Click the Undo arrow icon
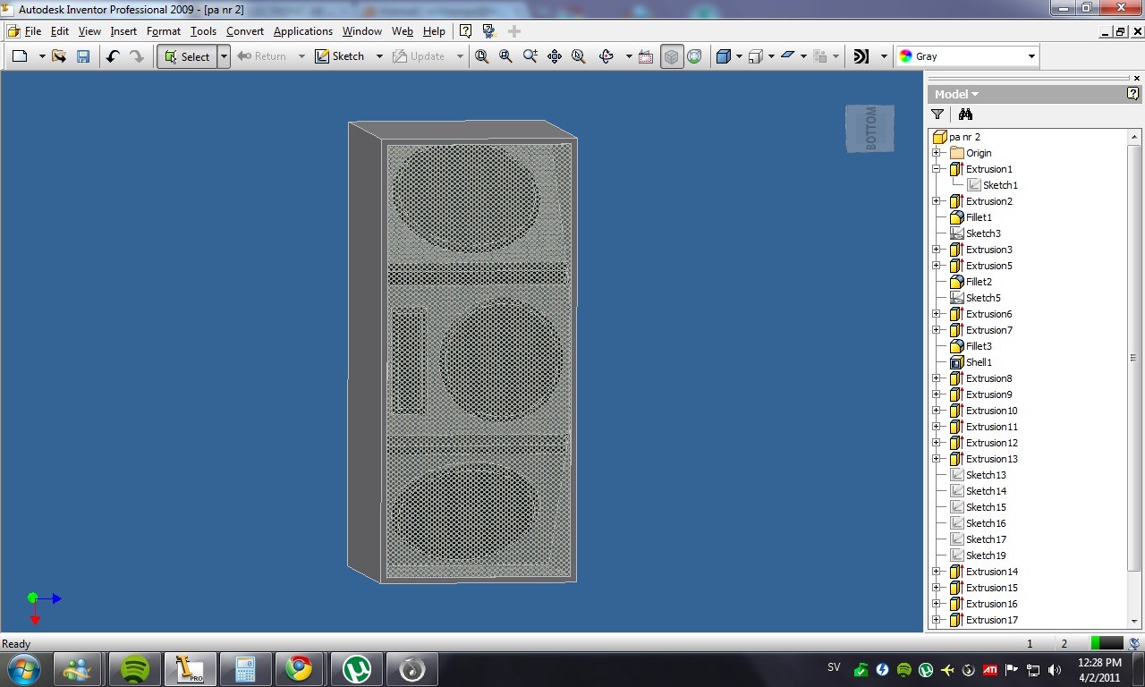 (113, 56)
